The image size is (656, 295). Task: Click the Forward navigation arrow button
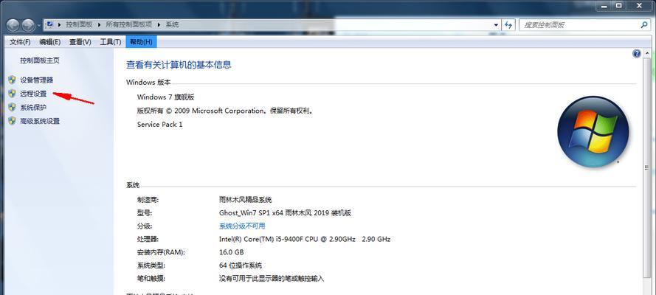tap(29, 24)
